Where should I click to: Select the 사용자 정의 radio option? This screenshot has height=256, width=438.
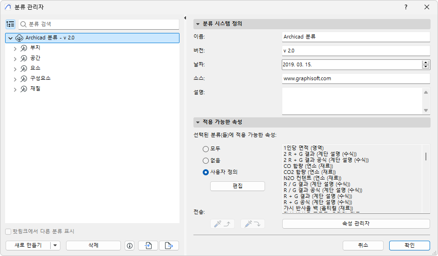coord(206,173)
